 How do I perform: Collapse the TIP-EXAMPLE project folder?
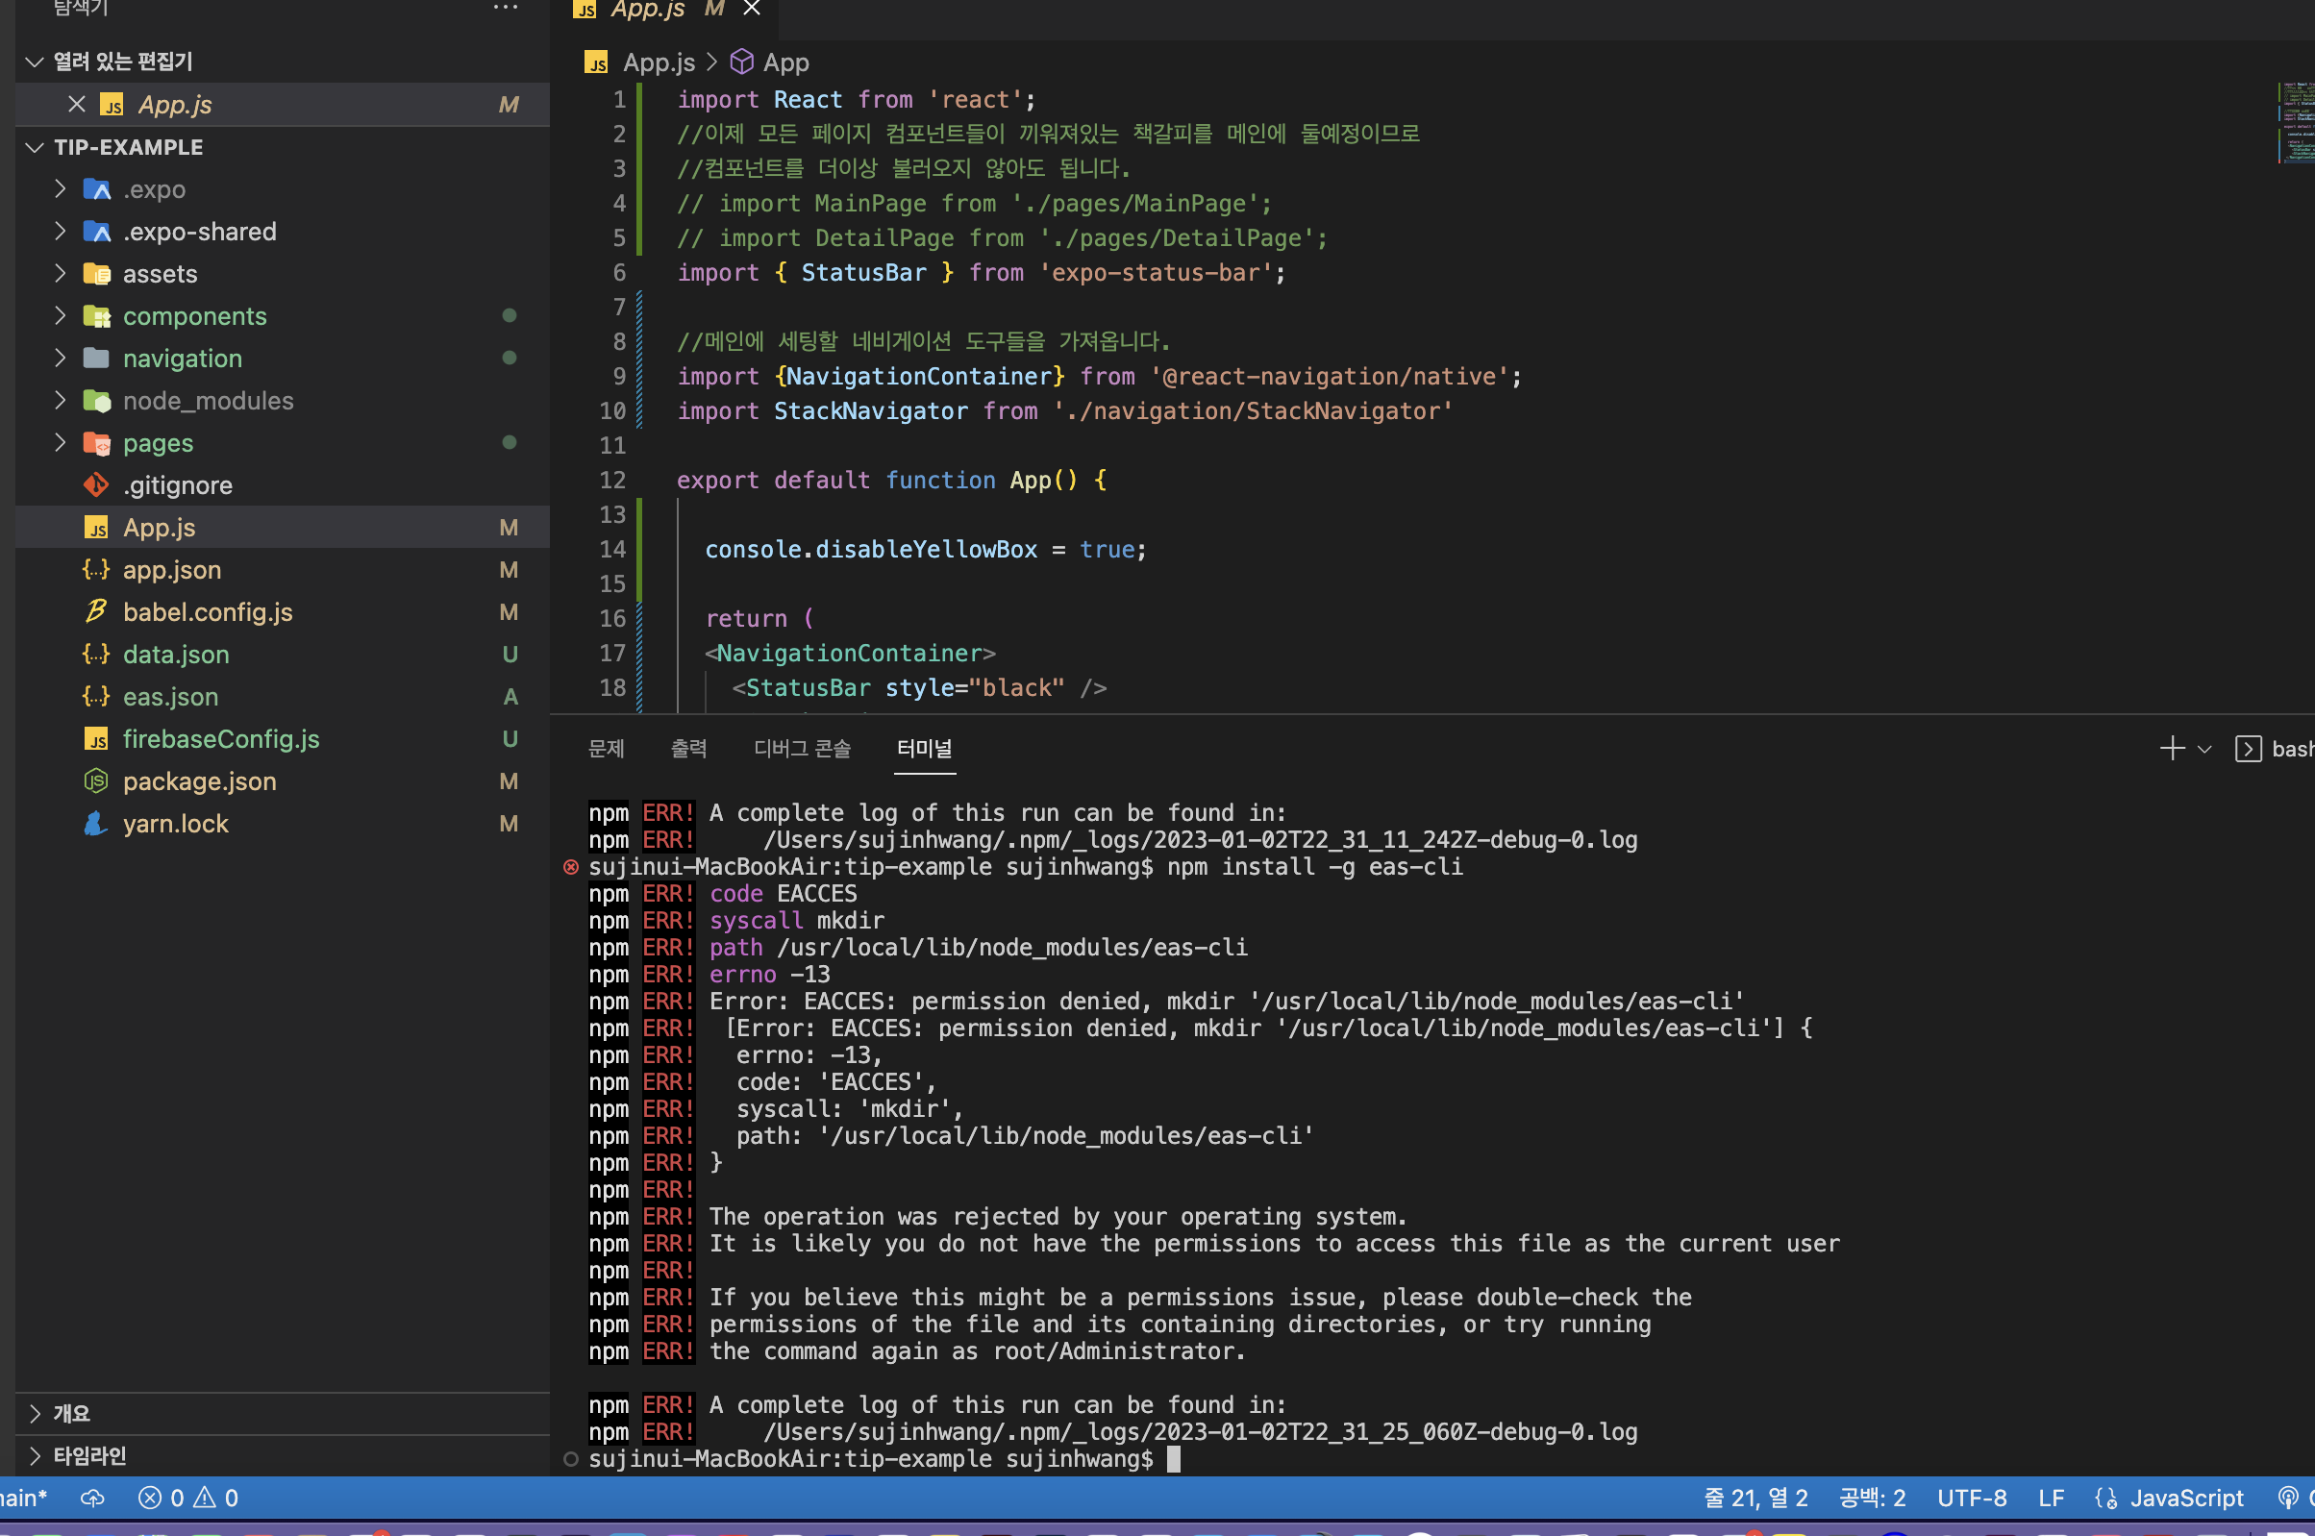[x=36, y=147]
